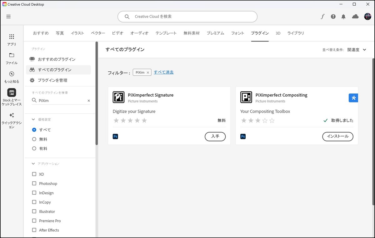Click 入手 button for PiXimperfect Signature
Viewport: 375px width, 238px height.
pyautogui.click(x=215, y=136)
